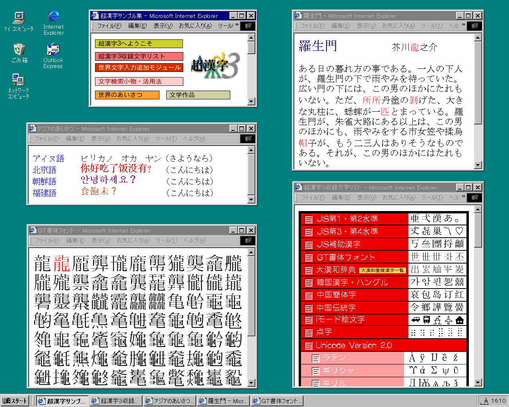
Task: Open お気に入り menu in 超漢字サンプル集 window
Action: coord(195,26)
